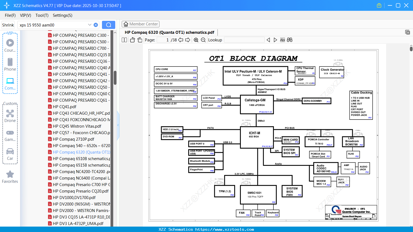Open HP CQ45 Wistron Vitas.pdf
413x232 pixels.
point(75,126)
